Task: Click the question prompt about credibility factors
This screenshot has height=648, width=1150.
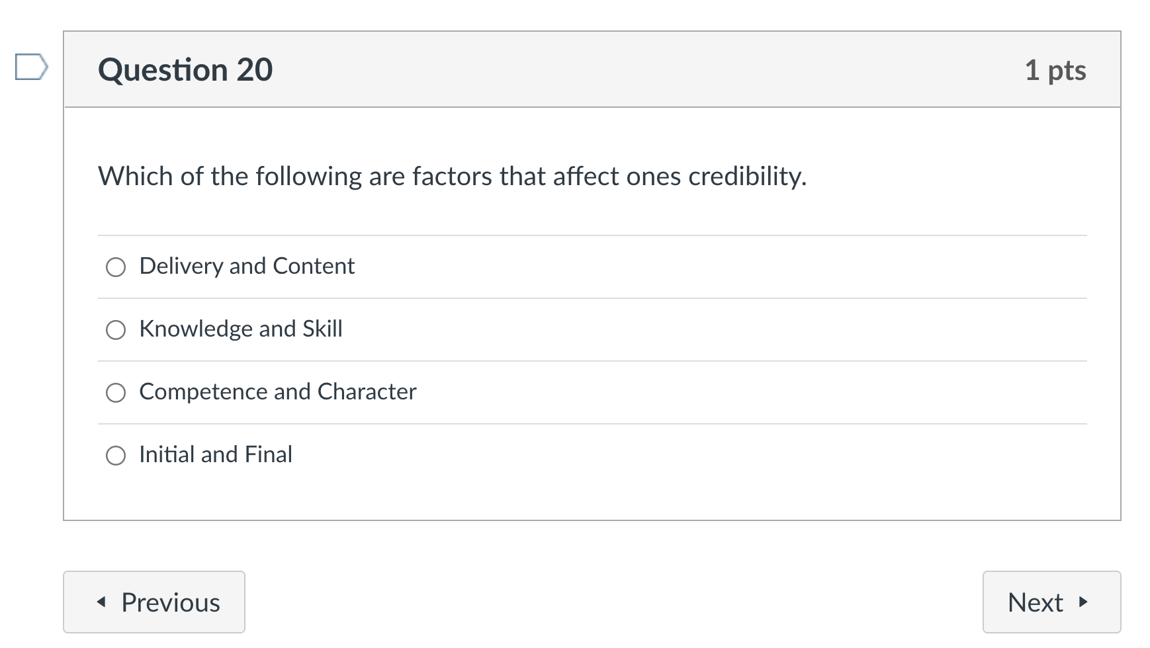Action: point(452,177)
